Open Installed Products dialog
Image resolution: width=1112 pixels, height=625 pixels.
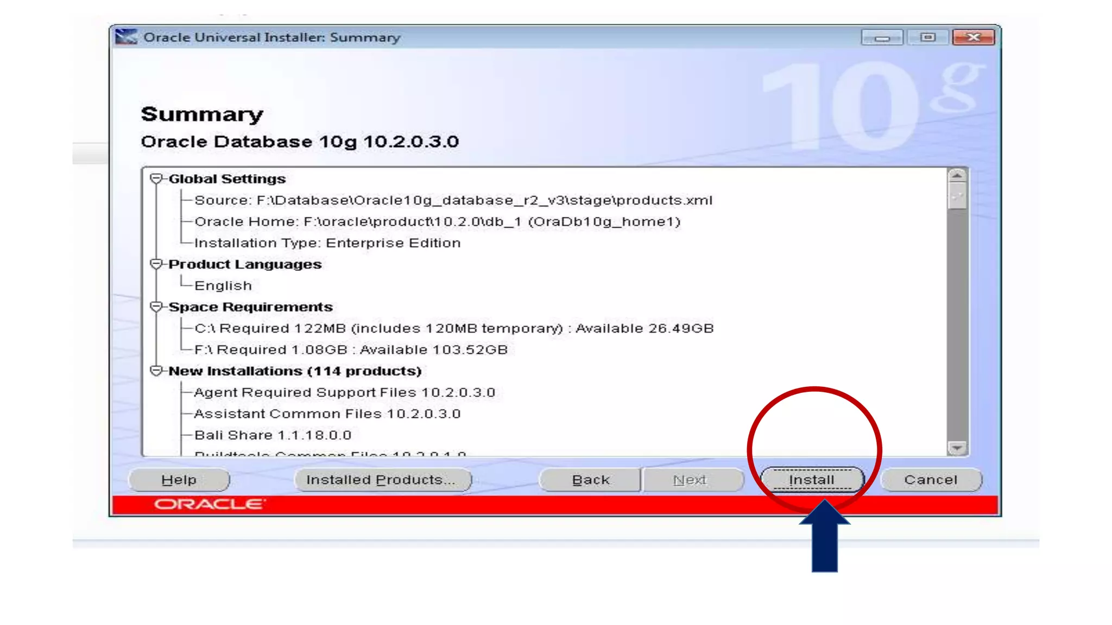coord(382,480)
